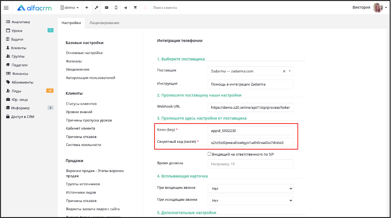Click the mobile phone icon
The height and width of the screenshot is (218, 391).
tap(116, 8)
